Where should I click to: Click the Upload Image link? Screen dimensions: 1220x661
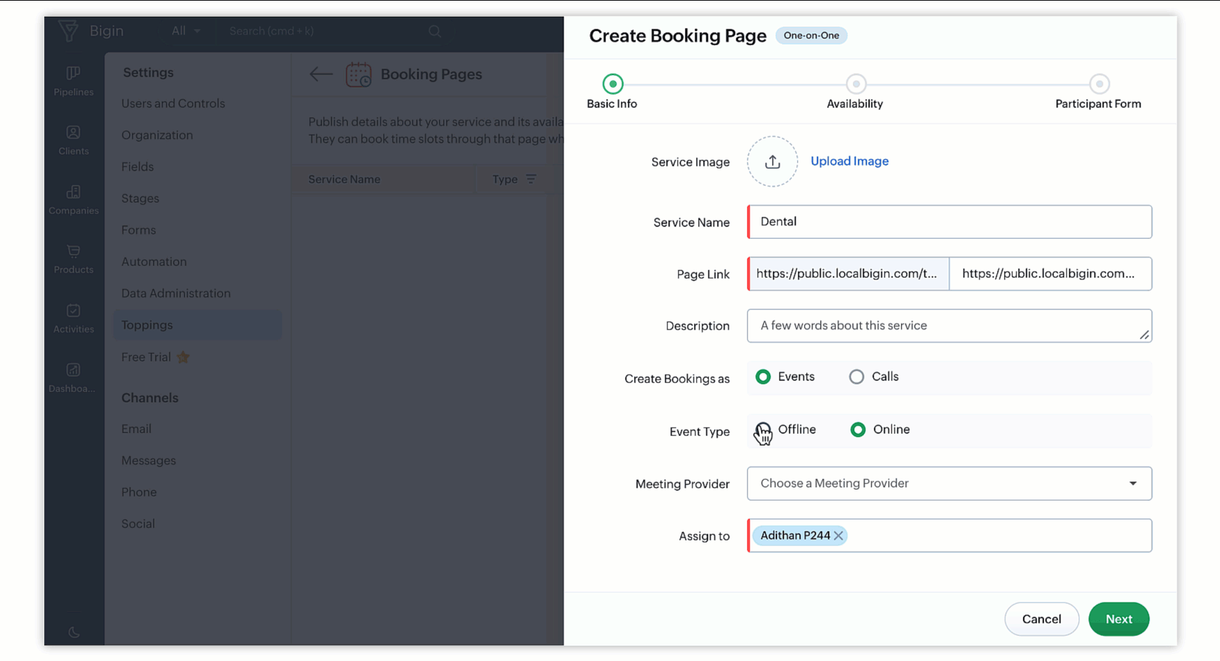(849, 162)
